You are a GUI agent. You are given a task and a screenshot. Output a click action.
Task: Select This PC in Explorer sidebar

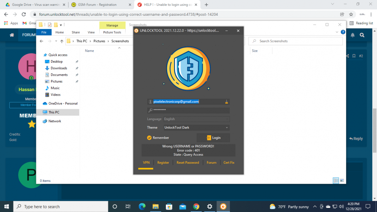[x=58, y=112]
